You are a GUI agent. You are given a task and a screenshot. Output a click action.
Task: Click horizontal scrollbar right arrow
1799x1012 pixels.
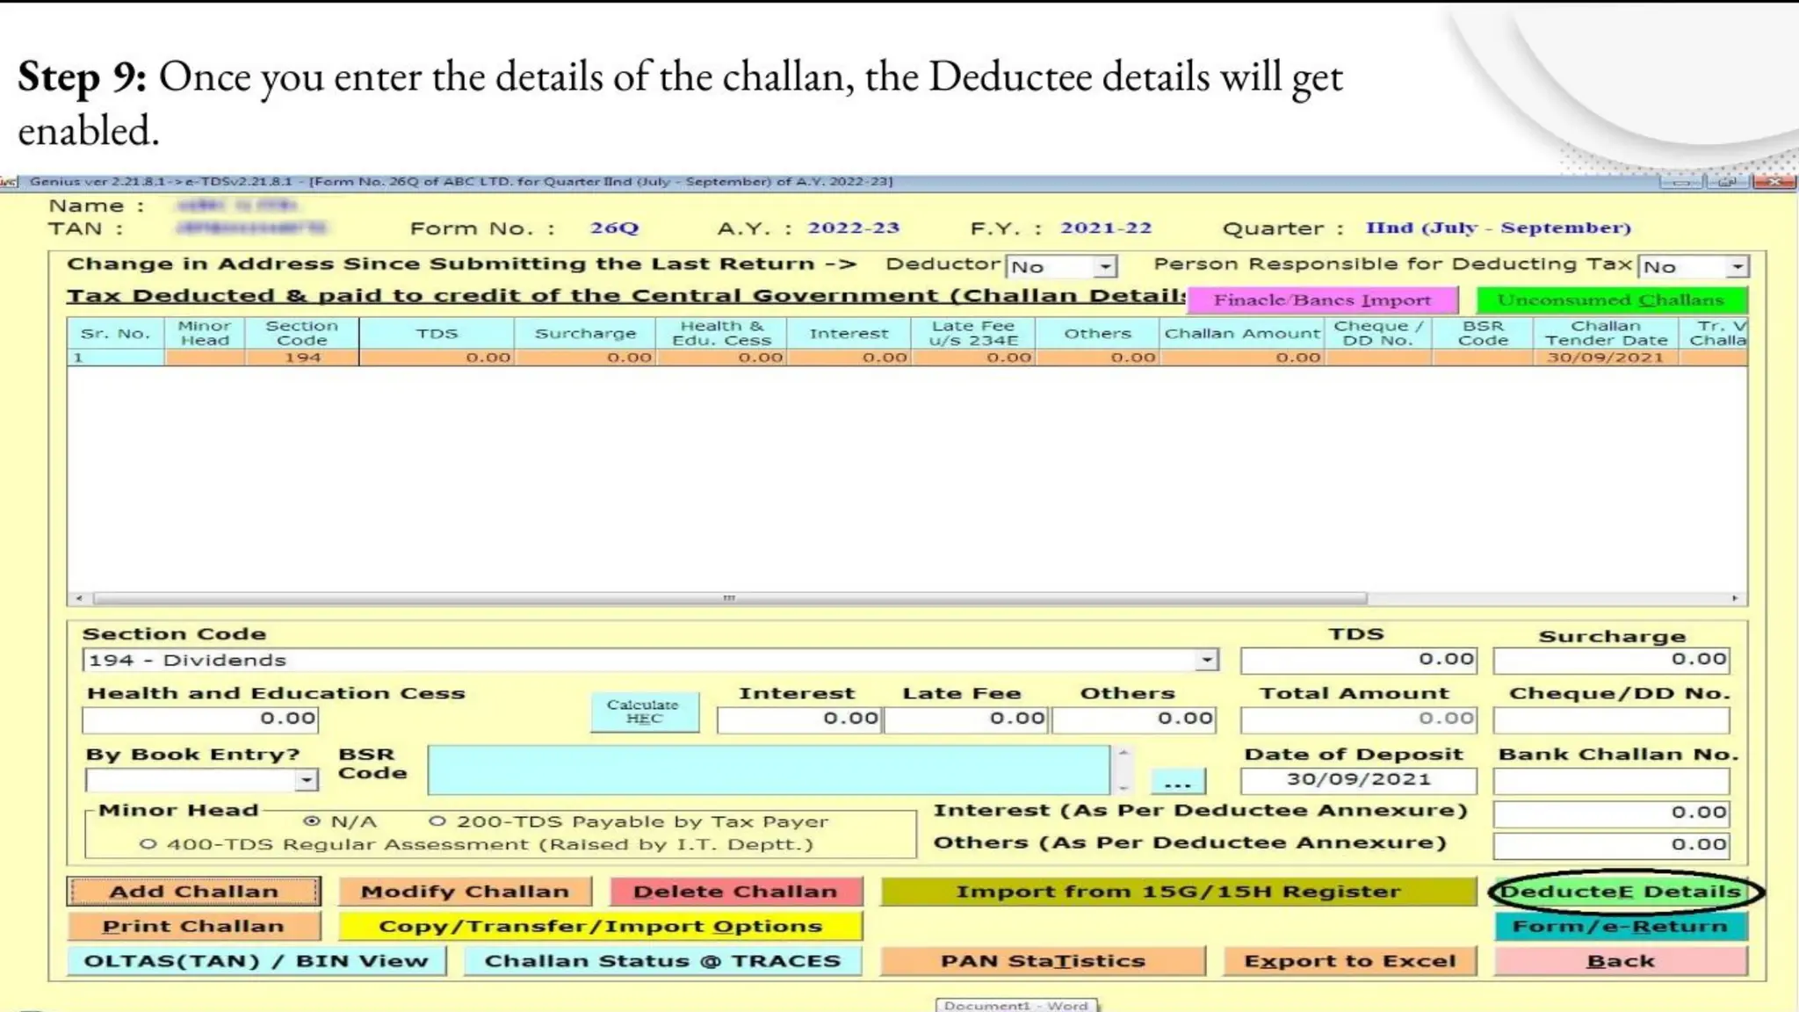click(1735, 598)
